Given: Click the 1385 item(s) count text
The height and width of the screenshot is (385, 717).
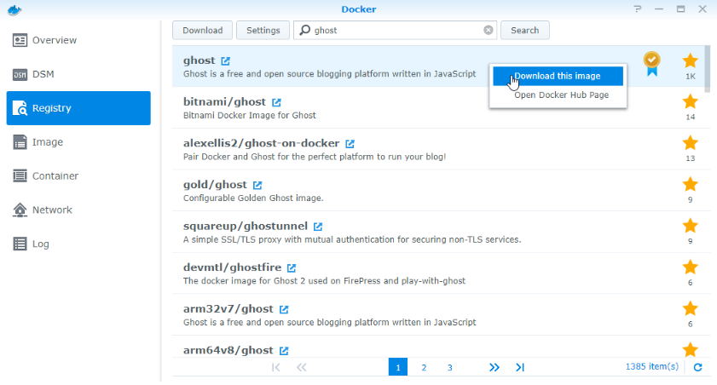Looking at the screenshot, I should (652, 367).
